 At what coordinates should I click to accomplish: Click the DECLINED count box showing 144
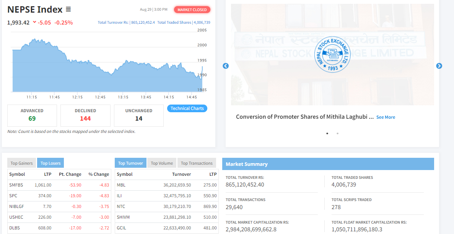pyautogui.click(x=85, y=115)
